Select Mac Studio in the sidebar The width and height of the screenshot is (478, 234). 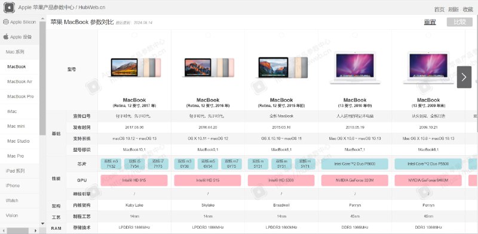(x=20, y=141)
